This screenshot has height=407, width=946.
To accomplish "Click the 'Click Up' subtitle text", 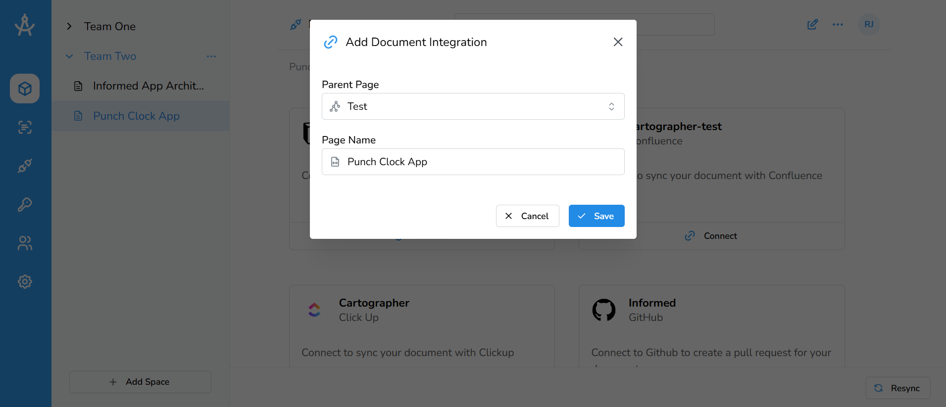I will tap(359, 317).
